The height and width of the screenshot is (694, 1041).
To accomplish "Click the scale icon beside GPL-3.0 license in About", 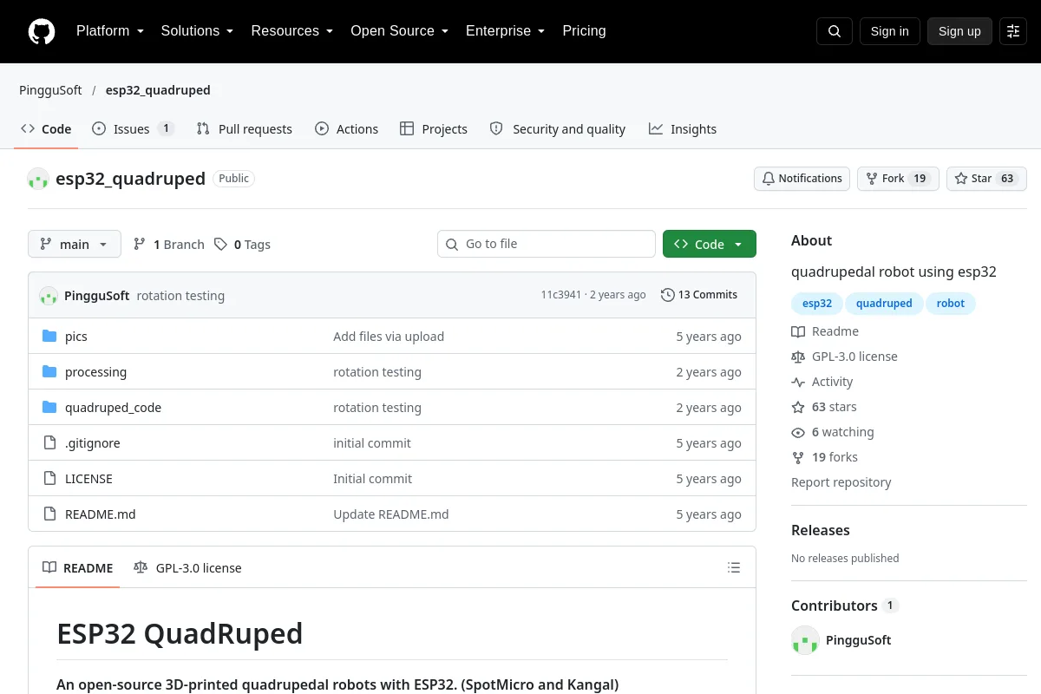I will tap(798, 357).
